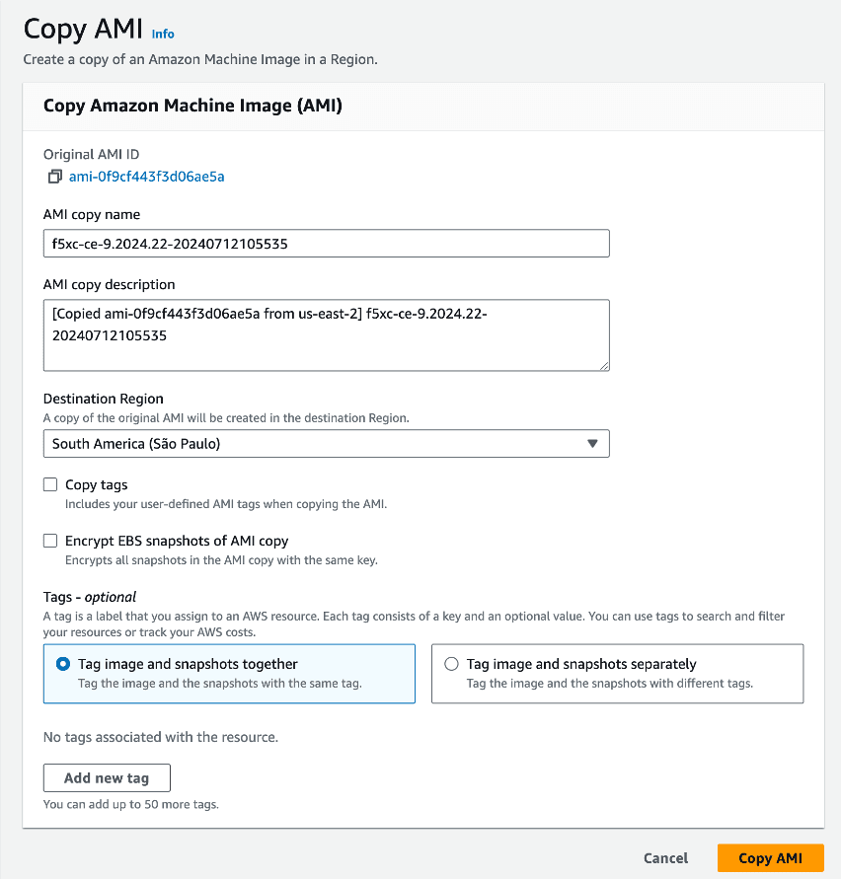Select Tag image and snapshots together radio
Image resolution: width=841 pixels, height=880 pixels.
64,664
